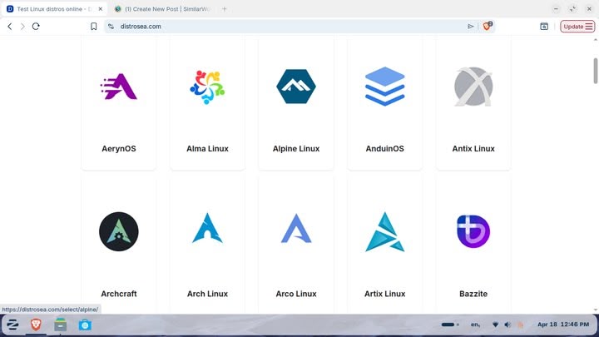Click the Update button in the toolbar
Screen dimensions: 599x337
click(577, 27)
